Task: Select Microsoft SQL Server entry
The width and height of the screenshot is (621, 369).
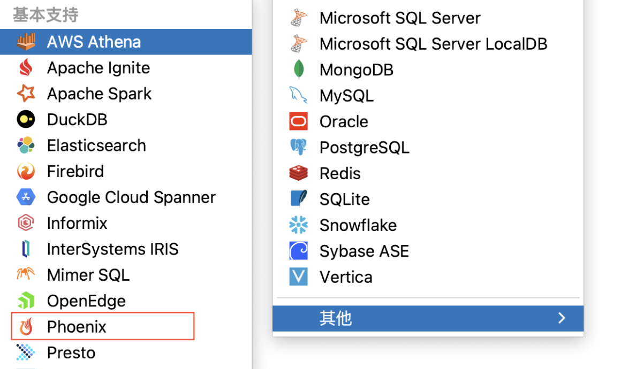Action: tap(428, 18)
